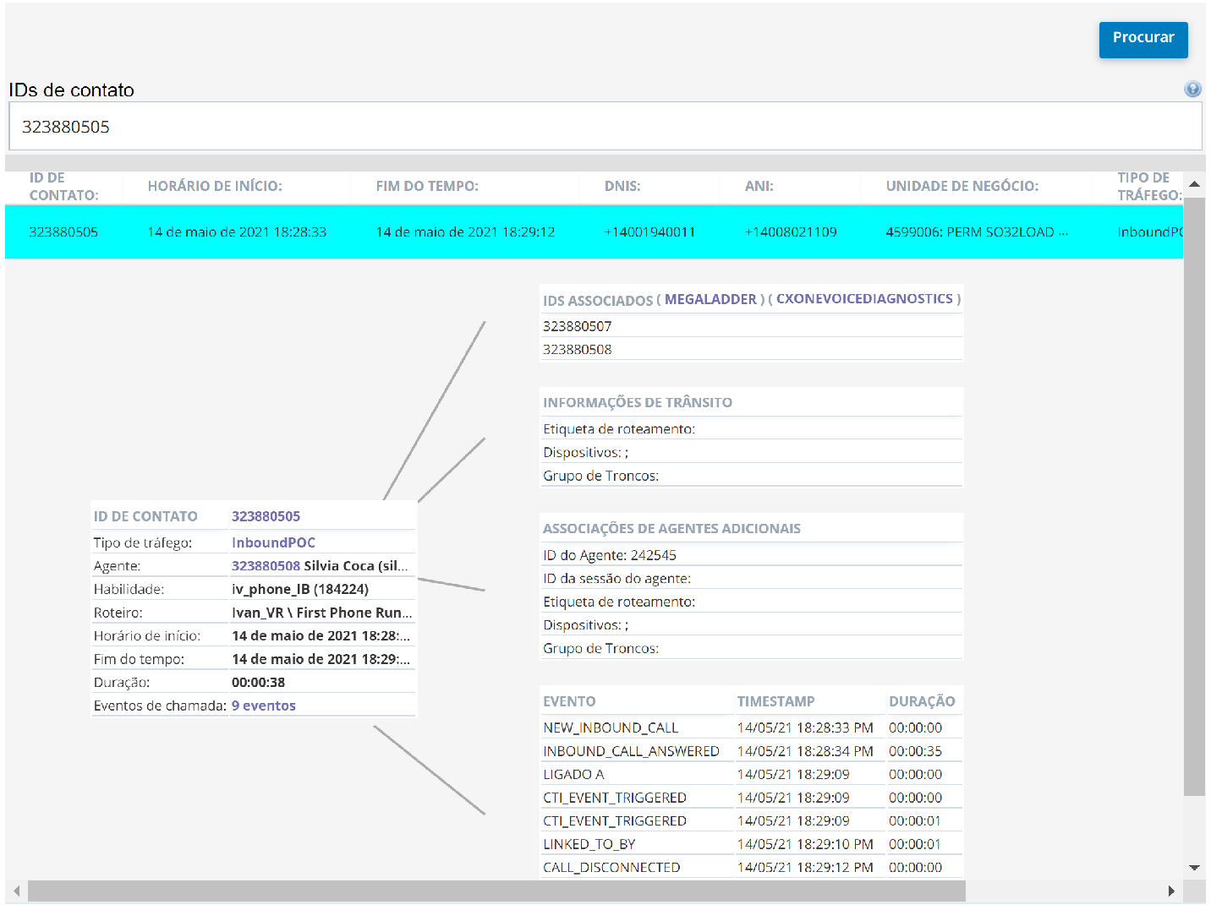Screen dimensions: 1211x910
Task: Select the INBOUND_CALL_ANSWERED event row
Action: point(751,751)
